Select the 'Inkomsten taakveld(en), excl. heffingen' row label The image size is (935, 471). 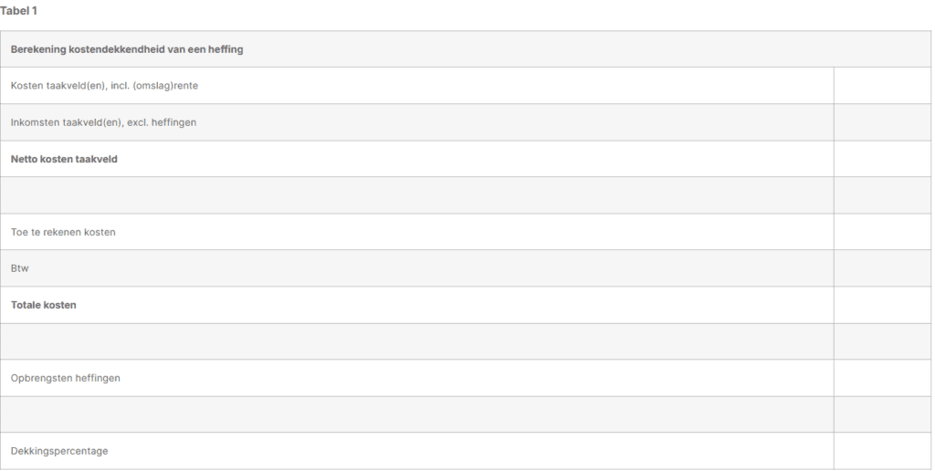click(104, 122)
